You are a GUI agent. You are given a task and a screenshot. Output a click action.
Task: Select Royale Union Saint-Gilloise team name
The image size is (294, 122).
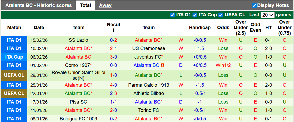pyautogui.click(x=78, y=75)
